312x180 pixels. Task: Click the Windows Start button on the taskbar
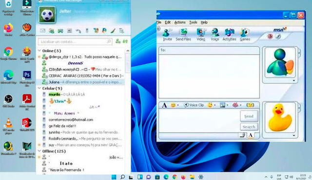(x=114, y=177)
